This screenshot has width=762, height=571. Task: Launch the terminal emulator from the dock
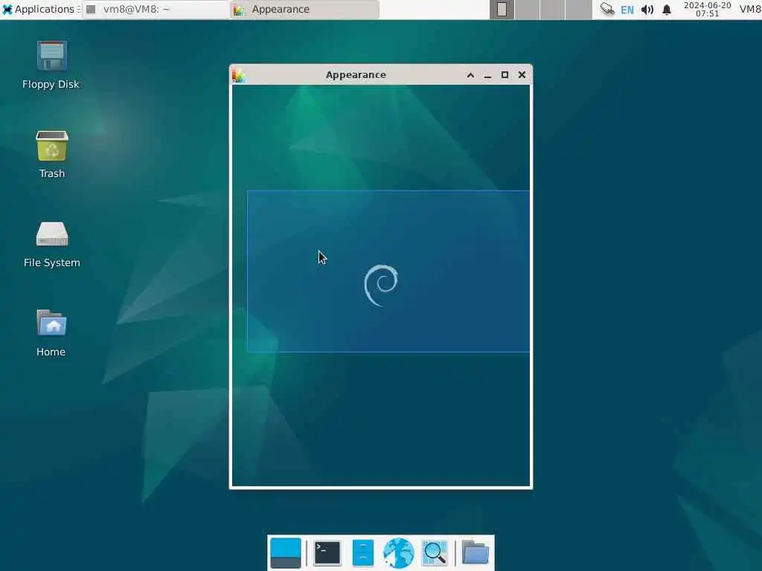tap(327, 553)
